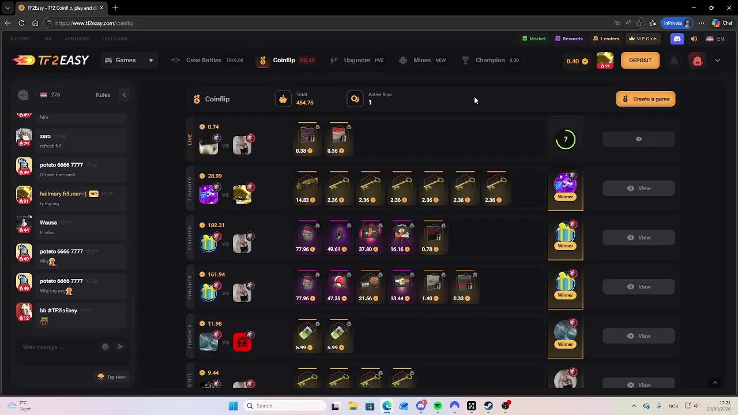Click the address bar URL

[95, 23]
